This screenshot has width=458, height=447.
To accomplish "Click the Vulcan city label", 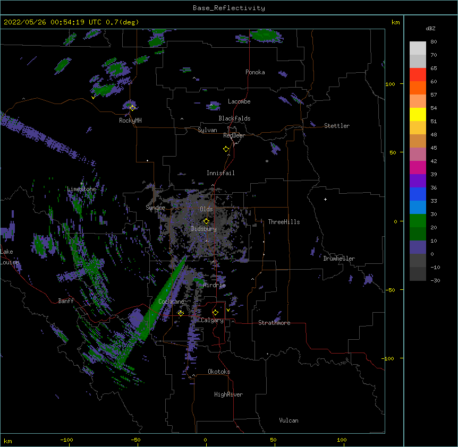I will (x=289, y=420).
